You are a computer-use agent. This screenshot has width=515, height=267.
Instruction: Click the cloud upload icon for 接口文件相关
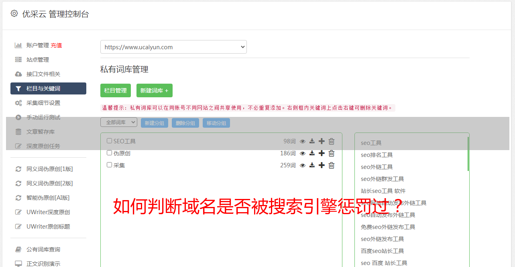coord(18,74)
